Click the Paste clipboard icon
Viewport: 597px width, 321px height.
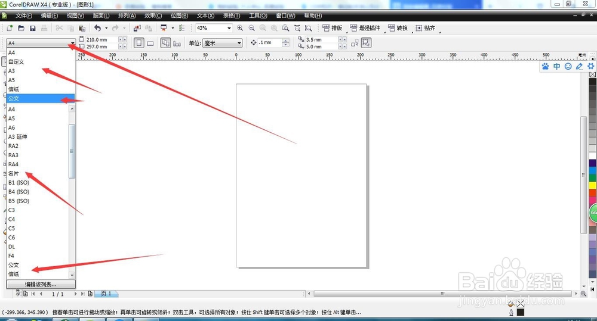[82, 28]
